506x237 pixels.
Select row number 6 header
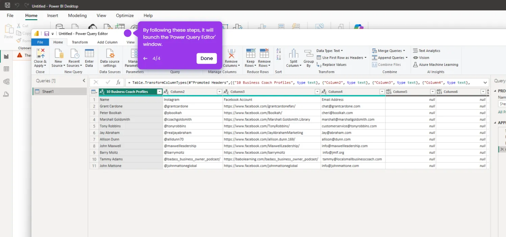[94, 133]
